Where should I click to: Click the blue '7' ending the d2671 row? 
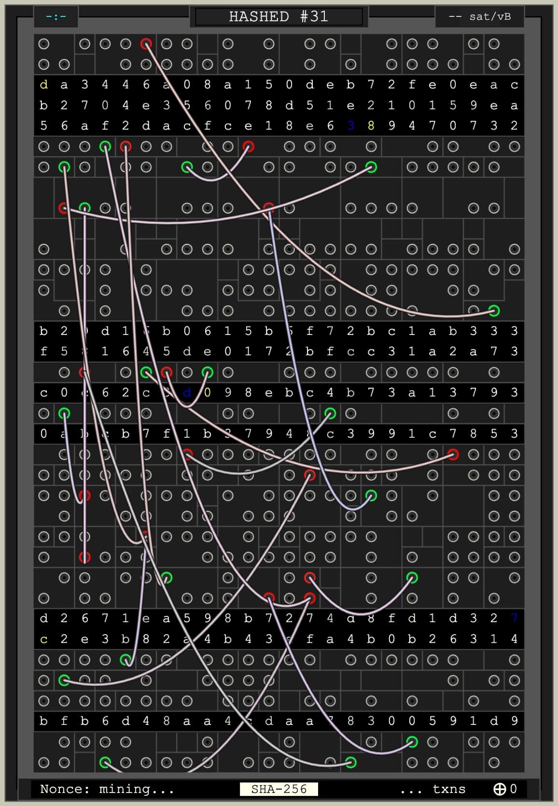tap(514, 618)
